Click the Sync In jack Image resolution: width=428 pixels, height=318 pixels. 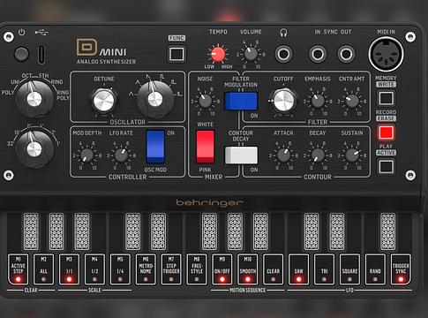318,54
